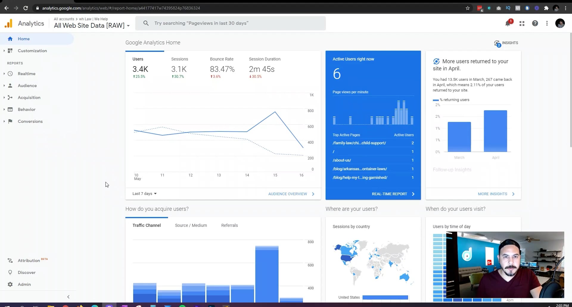Click the page vertical scrollbar
This screenshot has width=572, height=307.
(x=571, y=89)
